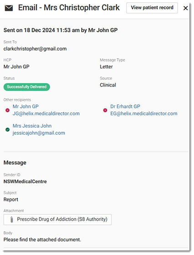Open the Prescribe Drug of Addiction attachment
This screenshot has height=255, width=194.
pos(58,219)
